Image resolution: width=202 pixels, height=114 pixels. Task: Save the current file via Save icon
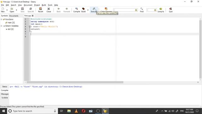coord(22,10)
